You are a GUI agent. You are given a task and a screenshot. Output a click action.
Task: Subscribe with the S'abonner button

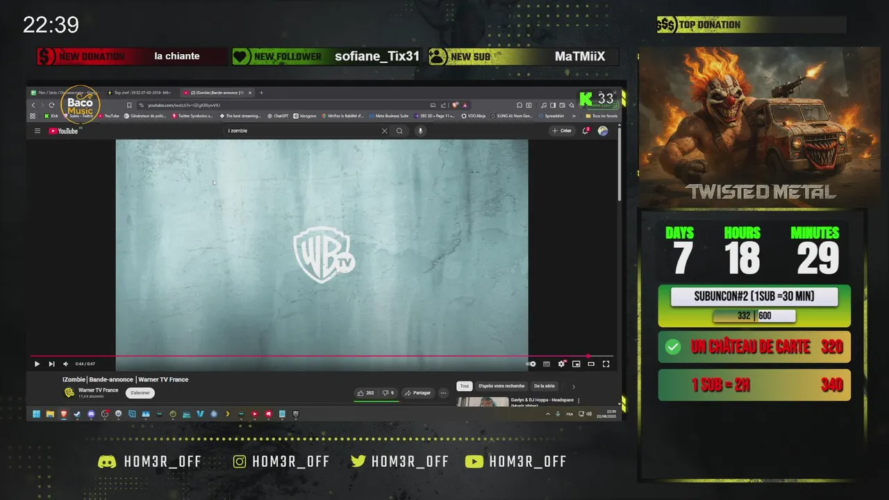[x=140, y=393]
